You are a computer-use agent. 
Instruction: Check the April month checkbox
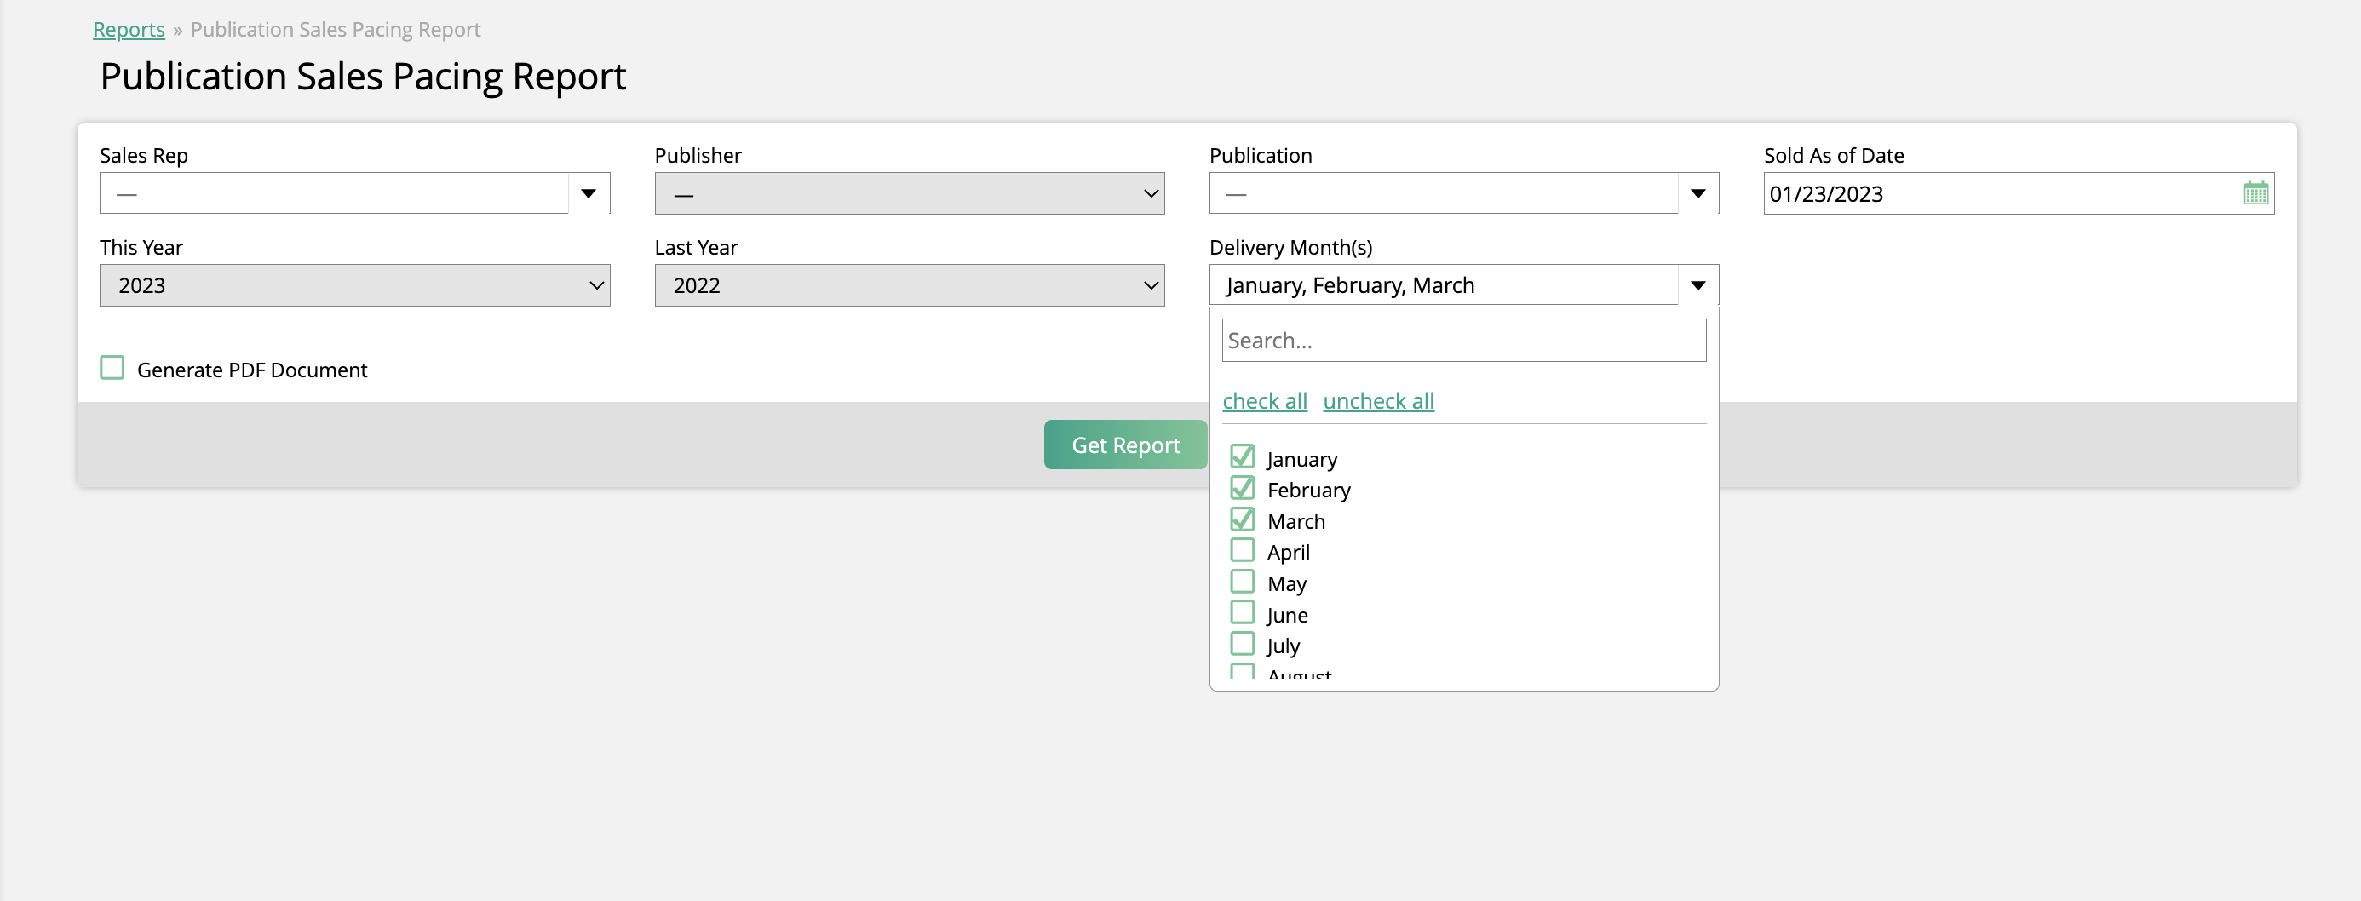(1242, 551)
